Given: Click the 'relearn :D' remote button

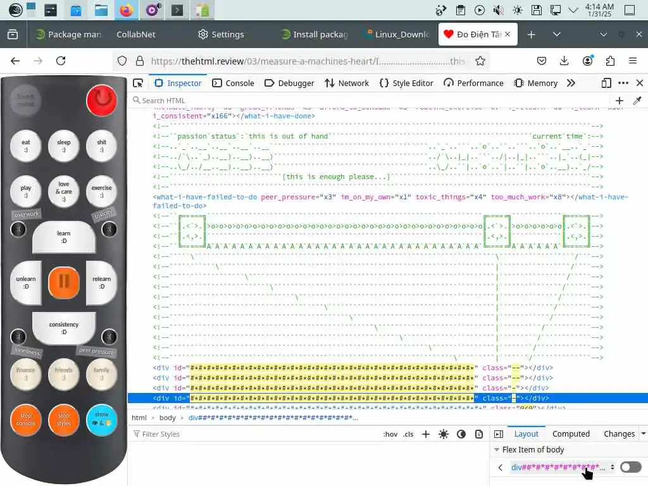Looking at the screenshot, I should pos(102,283).
